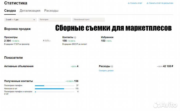Click download icon beside Скачать отчёт
Screen dimensions: 180x111
tap(129, 3)
